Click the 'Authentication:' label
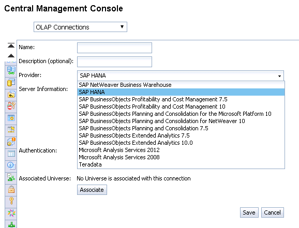 (38, 150)
